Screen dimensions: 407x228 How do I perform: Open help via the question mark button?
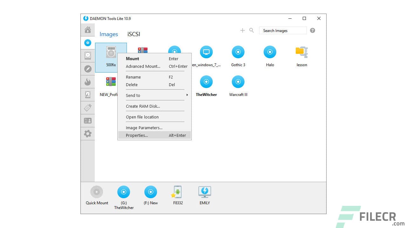[312, 30]
